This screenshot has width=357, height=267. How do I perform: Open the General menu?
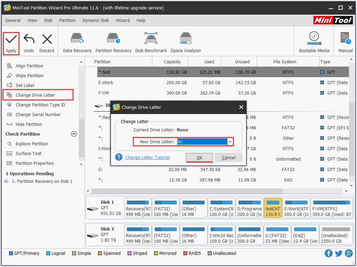click(x=13, y=21)
